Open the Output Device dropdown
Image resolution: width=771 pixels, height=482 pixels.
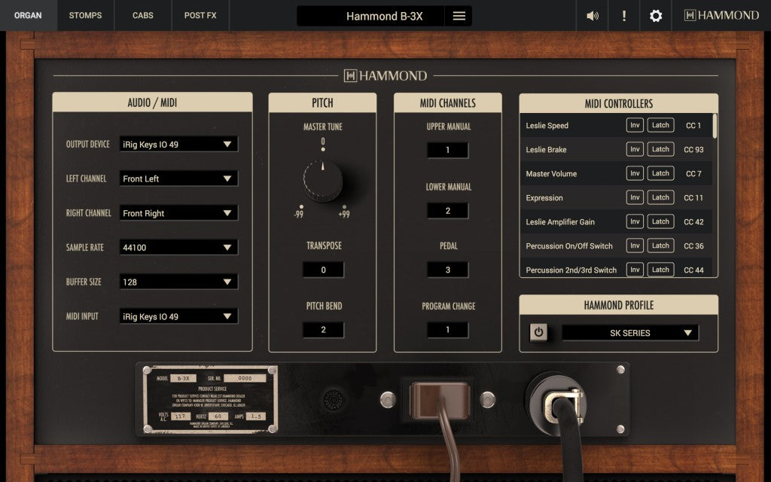pos(178,144)
